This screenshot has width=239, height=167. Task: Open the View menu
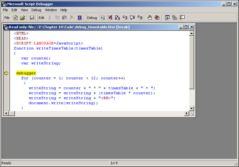[x=24, y=10]
